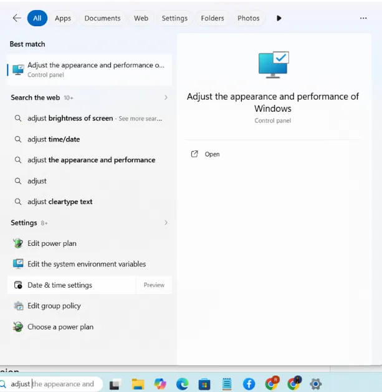
Task: Click the environment variables monitor icon
Action: 18,264
